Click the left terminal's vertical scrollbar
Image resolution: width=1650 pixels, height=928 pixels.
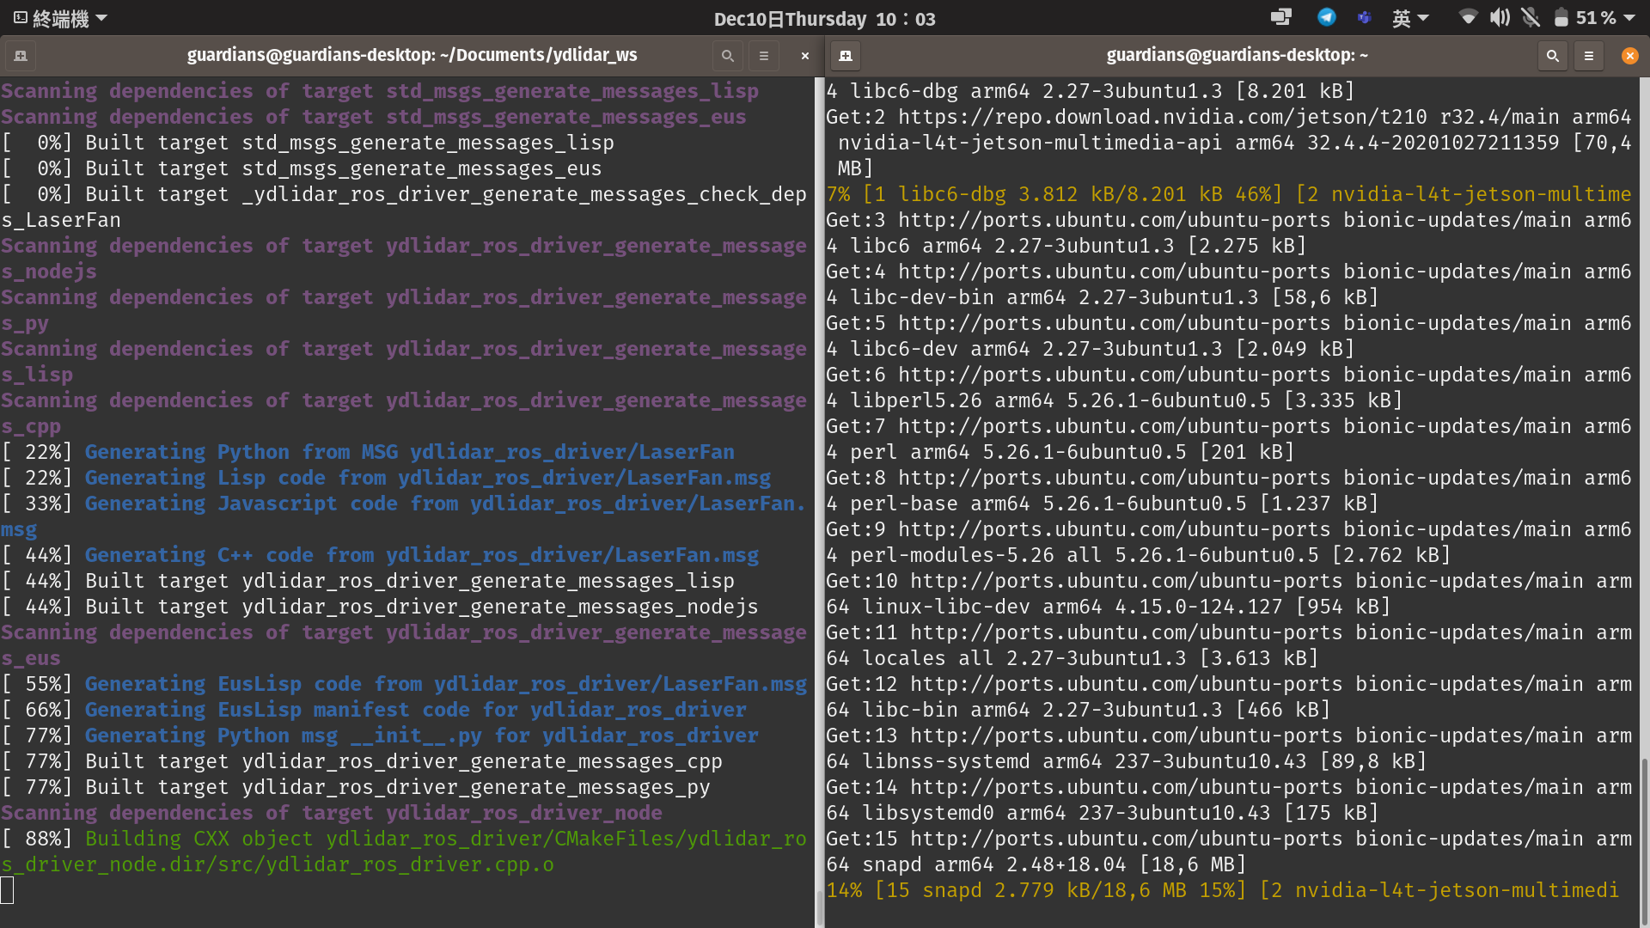coord(819,909)
